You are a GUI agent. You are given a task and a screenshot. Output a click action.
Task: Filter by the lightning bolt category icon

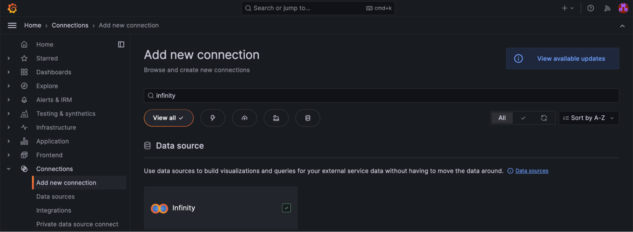point(213,118)
